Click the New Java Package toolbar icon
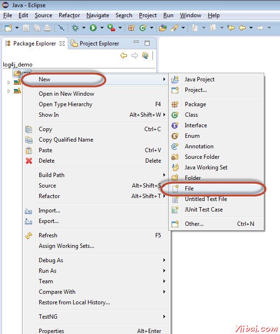The image size is (280, 334). coord(131,28)
